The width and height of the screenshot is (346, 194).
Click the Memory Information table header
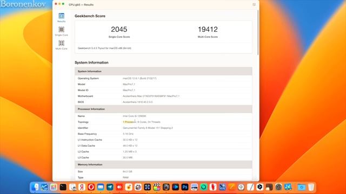(x=163, y=164)
